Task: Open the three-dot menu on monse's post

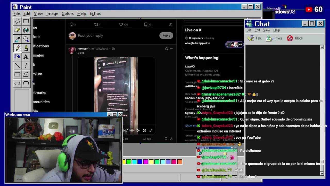Action: (172, 49)
